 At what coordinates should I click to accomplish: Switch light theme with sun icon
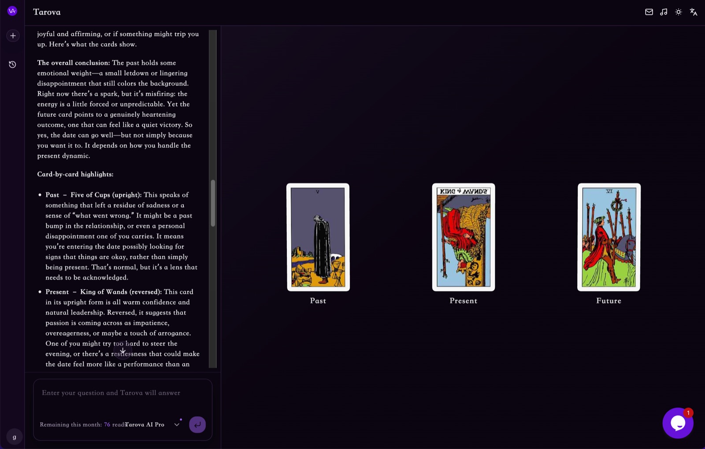pos(679,12)
